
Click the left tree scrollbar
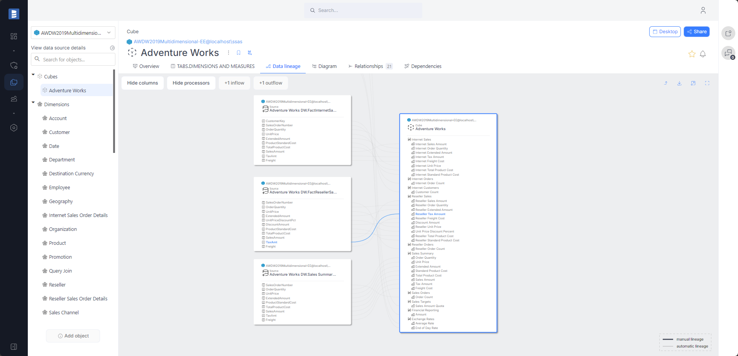click(x=114, y=111)
